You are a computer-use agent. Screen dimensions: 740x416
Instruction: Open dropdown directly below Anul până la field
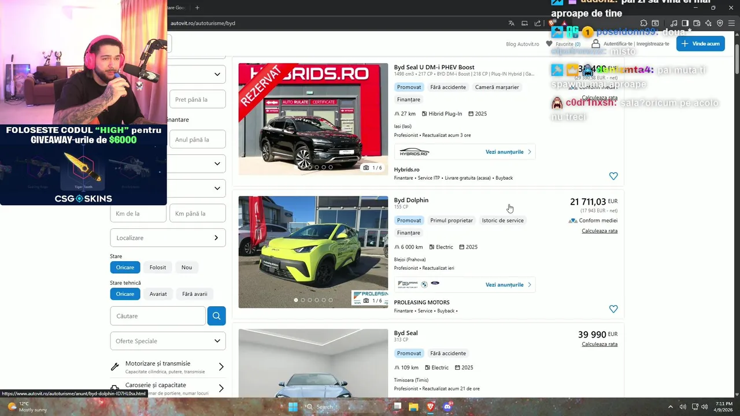[198, 164]
